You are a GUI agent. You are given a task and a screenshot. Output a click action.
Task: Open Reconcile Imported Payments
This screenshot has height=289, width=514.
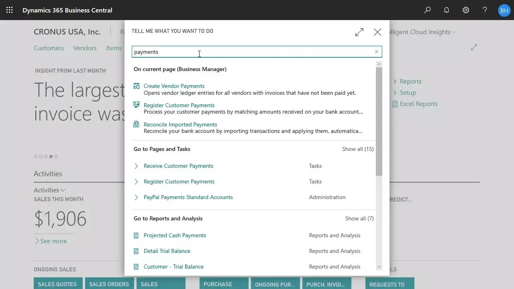[x=180, y=124]
